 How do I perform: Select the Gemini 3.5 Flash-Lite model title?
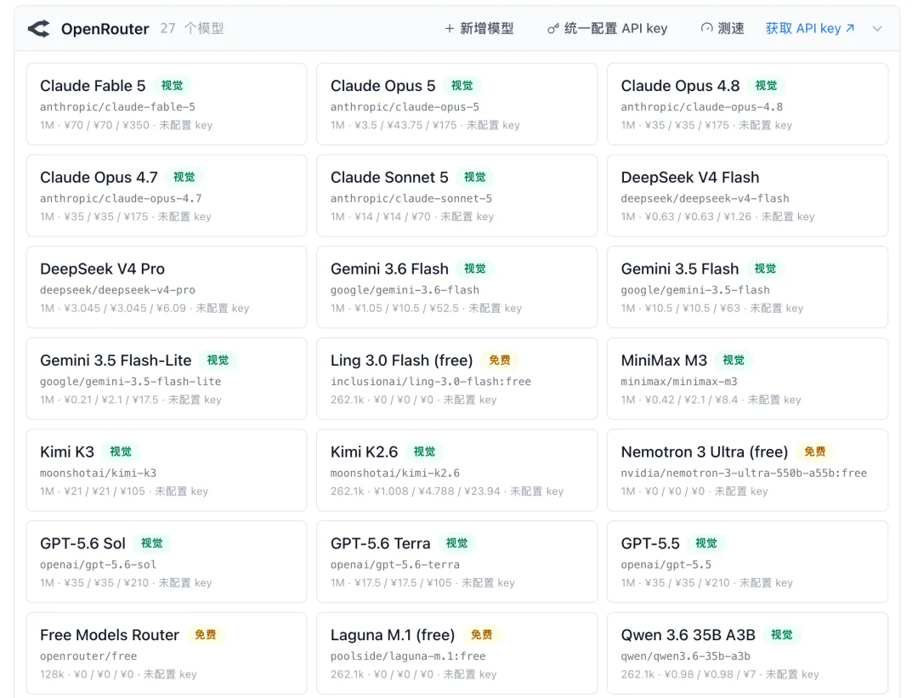point(116,360)
